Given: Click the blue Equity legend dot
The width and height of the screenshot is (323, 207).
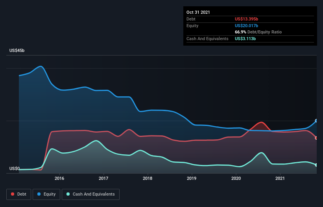Looking at the screenshot, I should point(39,194).
